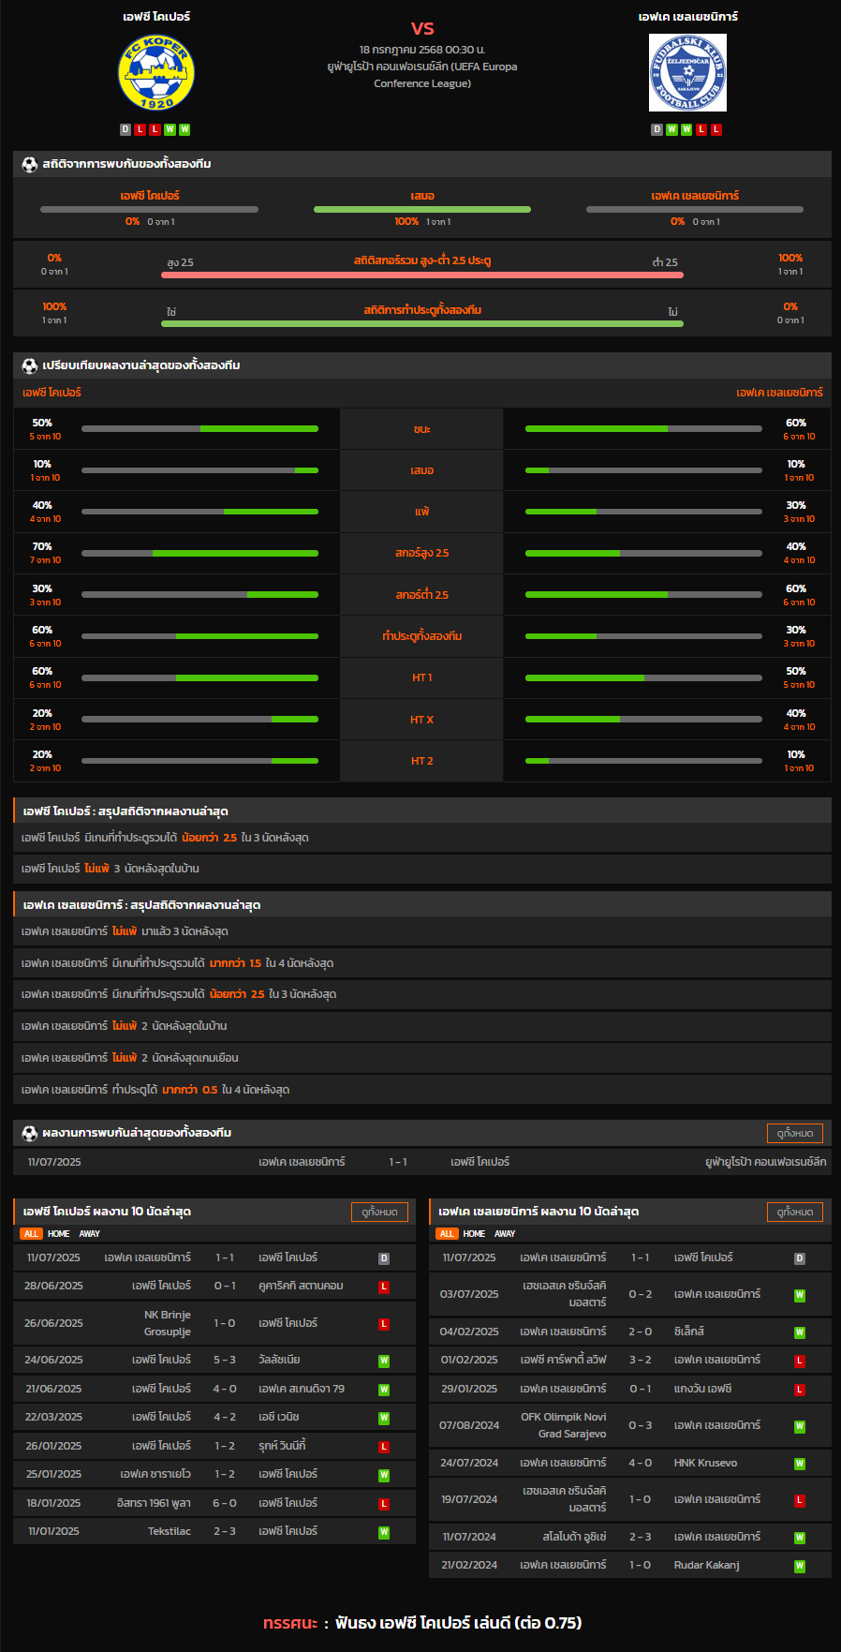Switch to HOME tab in Koper last 10 matches

click(59, 1234)
